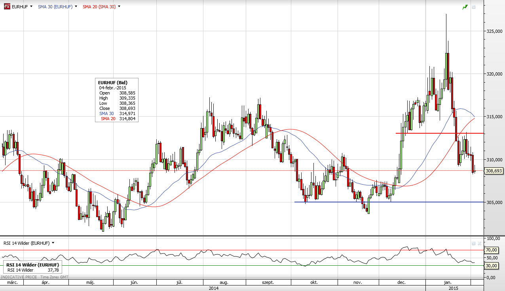Open the SMA 20 (SMA 30) dropdown
This screenshot has height=291, width=505.
coord(119,7)
